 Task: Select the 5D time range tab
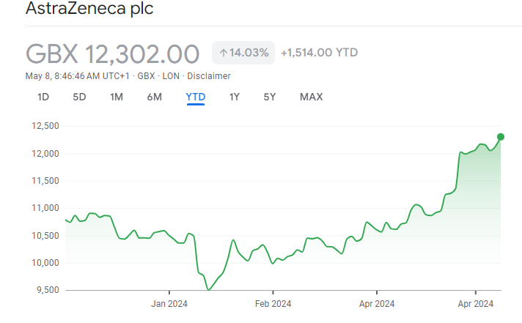click(79, 97)
